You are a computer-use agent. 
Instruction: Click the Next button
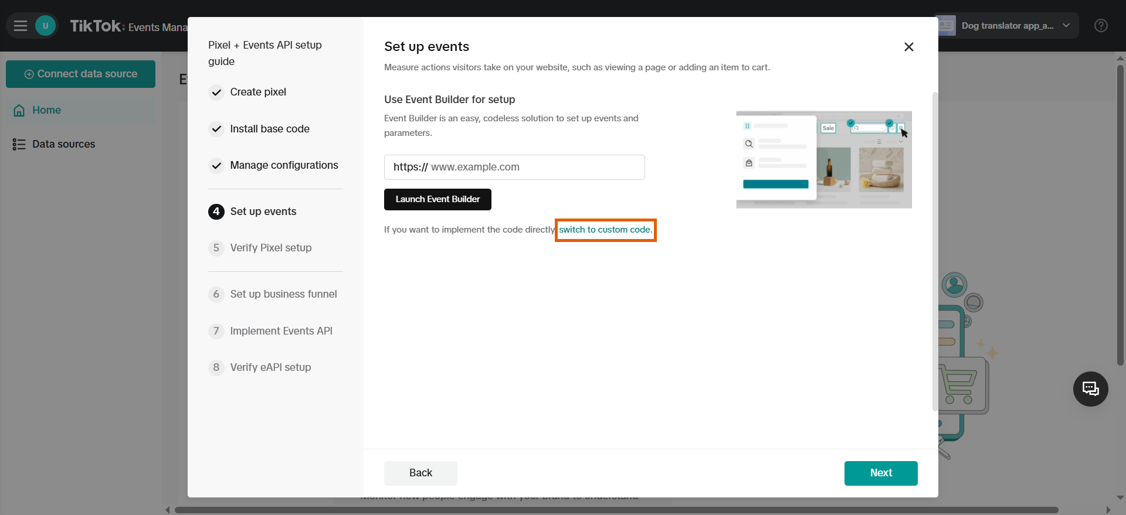point(881,473)
